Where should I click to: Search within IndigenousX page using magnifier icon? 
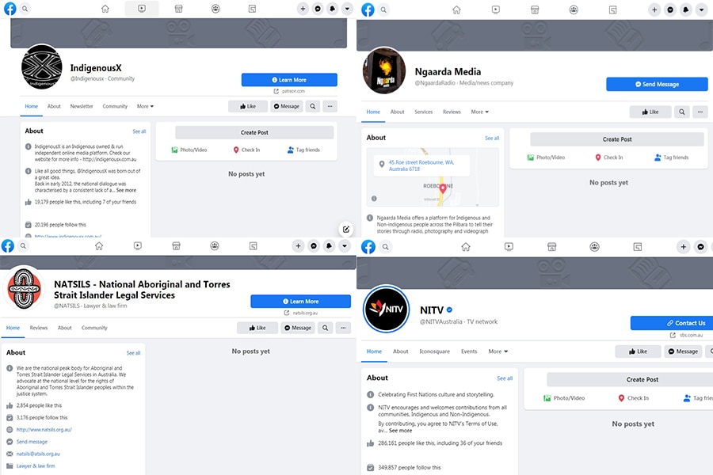pos(313,106)
